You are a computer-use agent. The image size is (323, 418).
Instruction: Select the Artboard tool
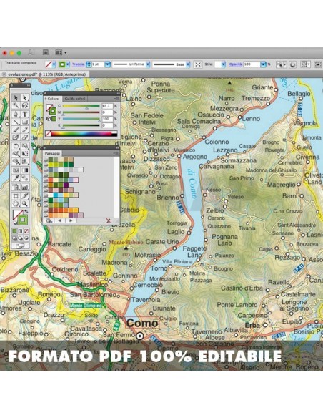pos(16,196)
